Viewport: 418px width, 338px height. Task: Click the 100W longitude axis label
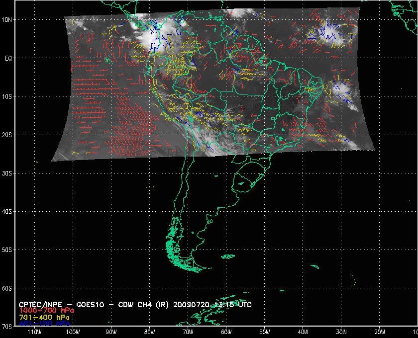tap(73, 332)
